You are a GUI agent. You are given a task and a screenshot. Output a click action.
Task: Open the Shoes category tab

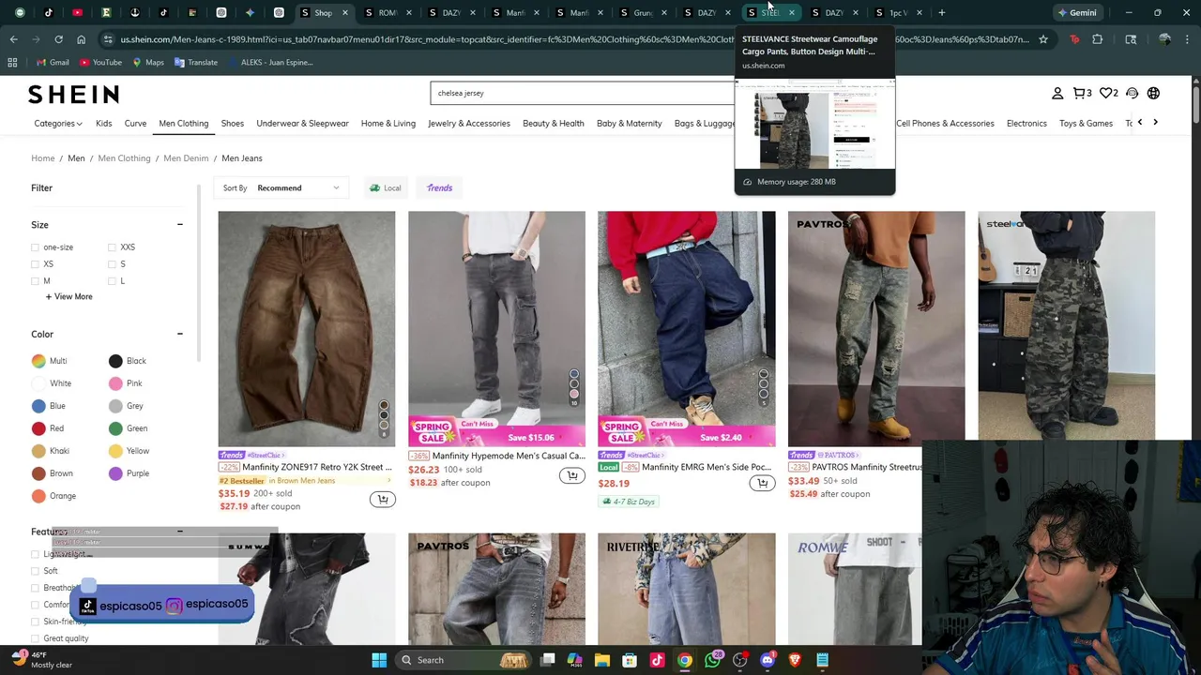coord(232,123)
